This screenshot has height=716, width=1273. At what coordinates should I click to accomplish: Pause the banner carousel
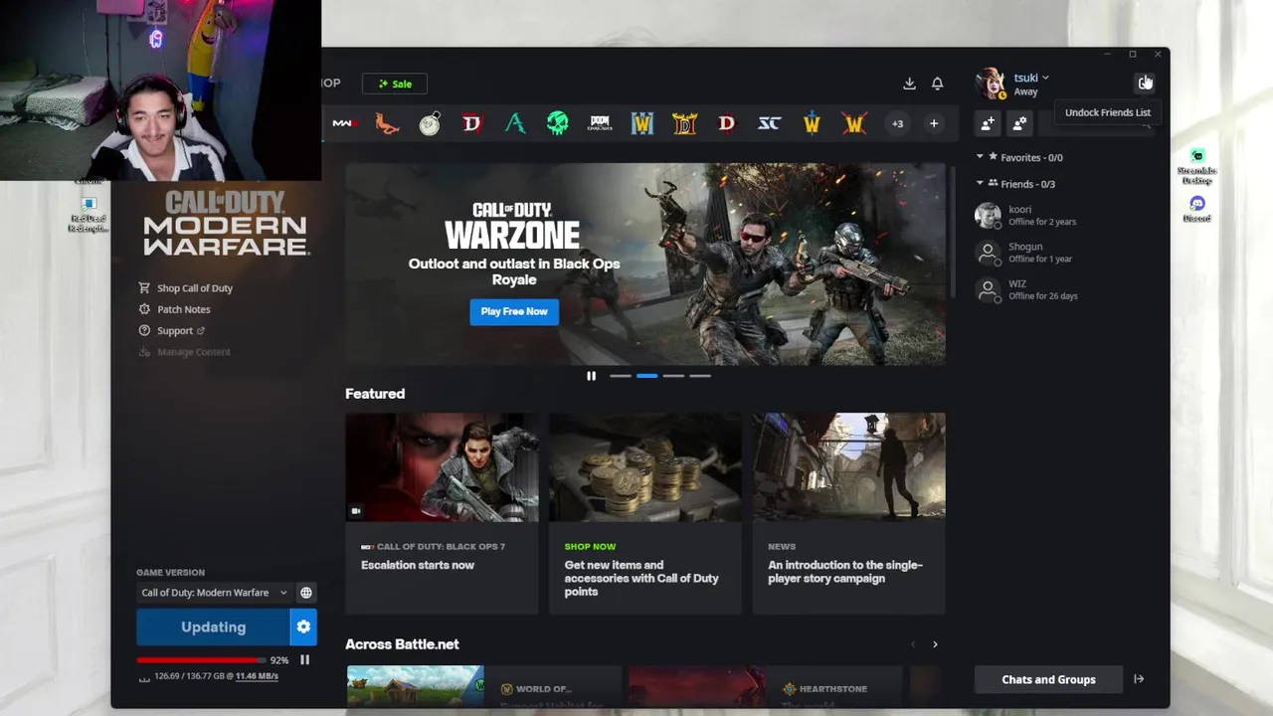591,376
